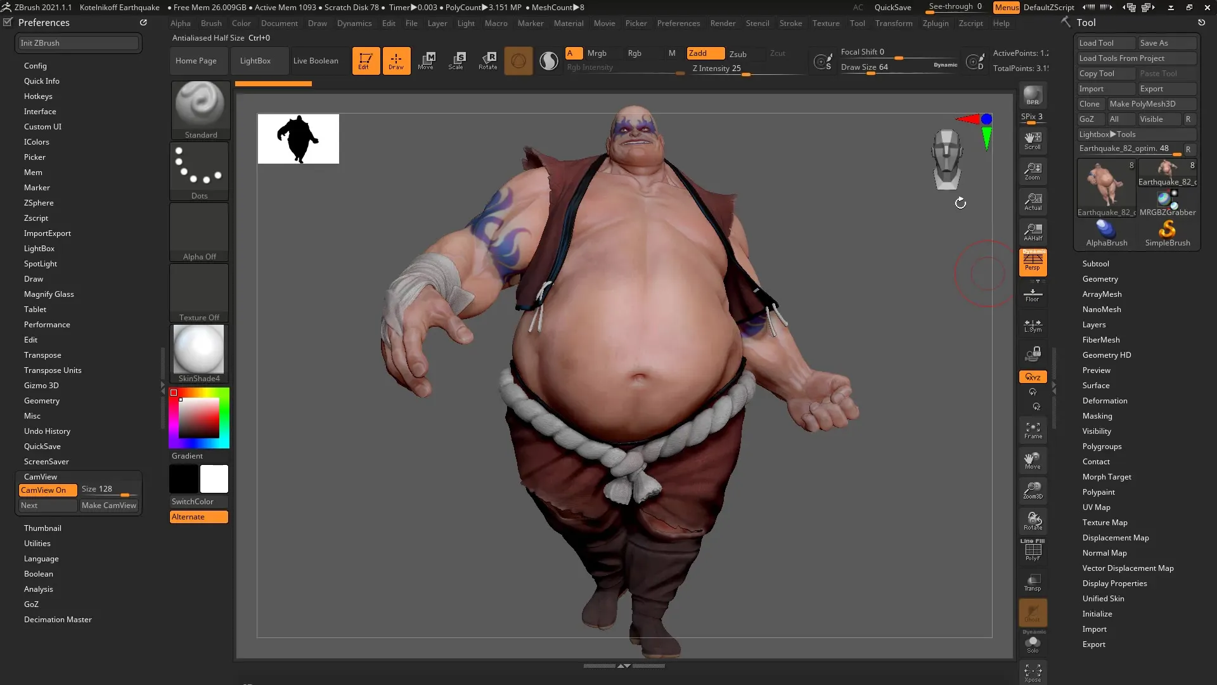Adjust the Z Intensity slider
This screenshot has width=1217, height=685.
pyautogui.click(x=747, y=68)
